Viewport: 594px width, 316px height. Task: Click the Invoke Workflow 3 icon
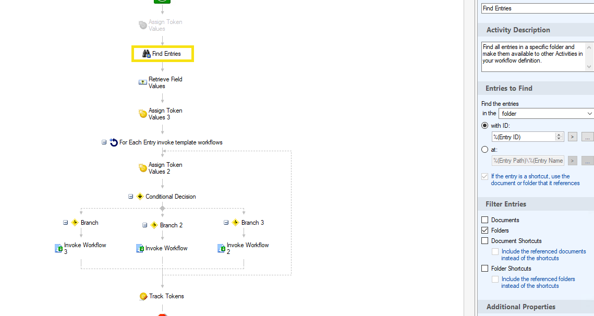59,248
